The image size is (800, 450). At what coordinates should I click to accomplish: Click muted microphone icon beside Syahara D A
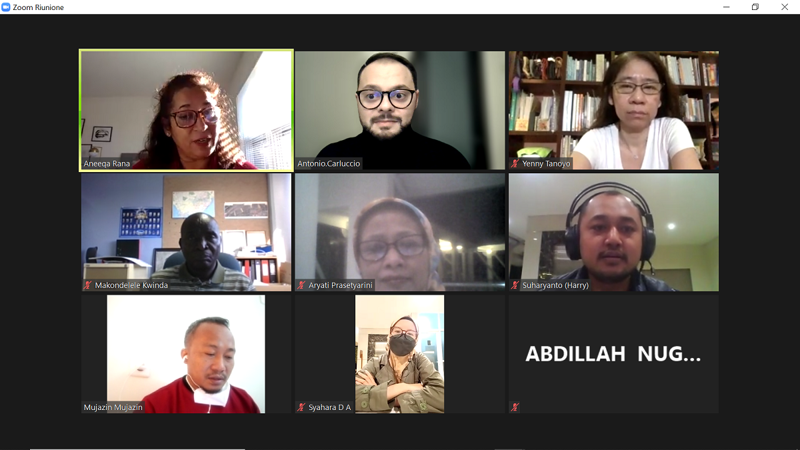click(301, 407)
